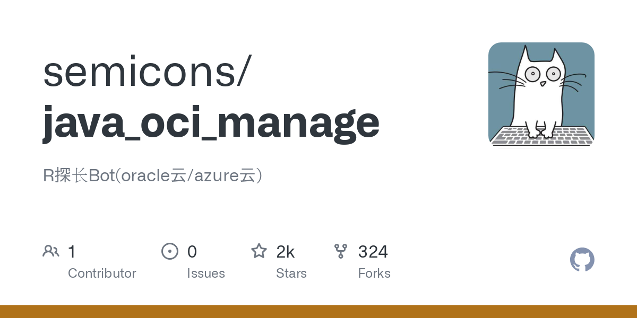Click the Stars star icon

259,251
